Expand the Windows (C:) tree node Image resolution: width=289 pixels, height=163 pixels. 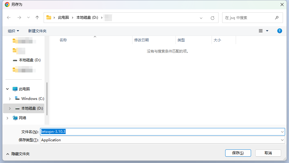(10, 99)
